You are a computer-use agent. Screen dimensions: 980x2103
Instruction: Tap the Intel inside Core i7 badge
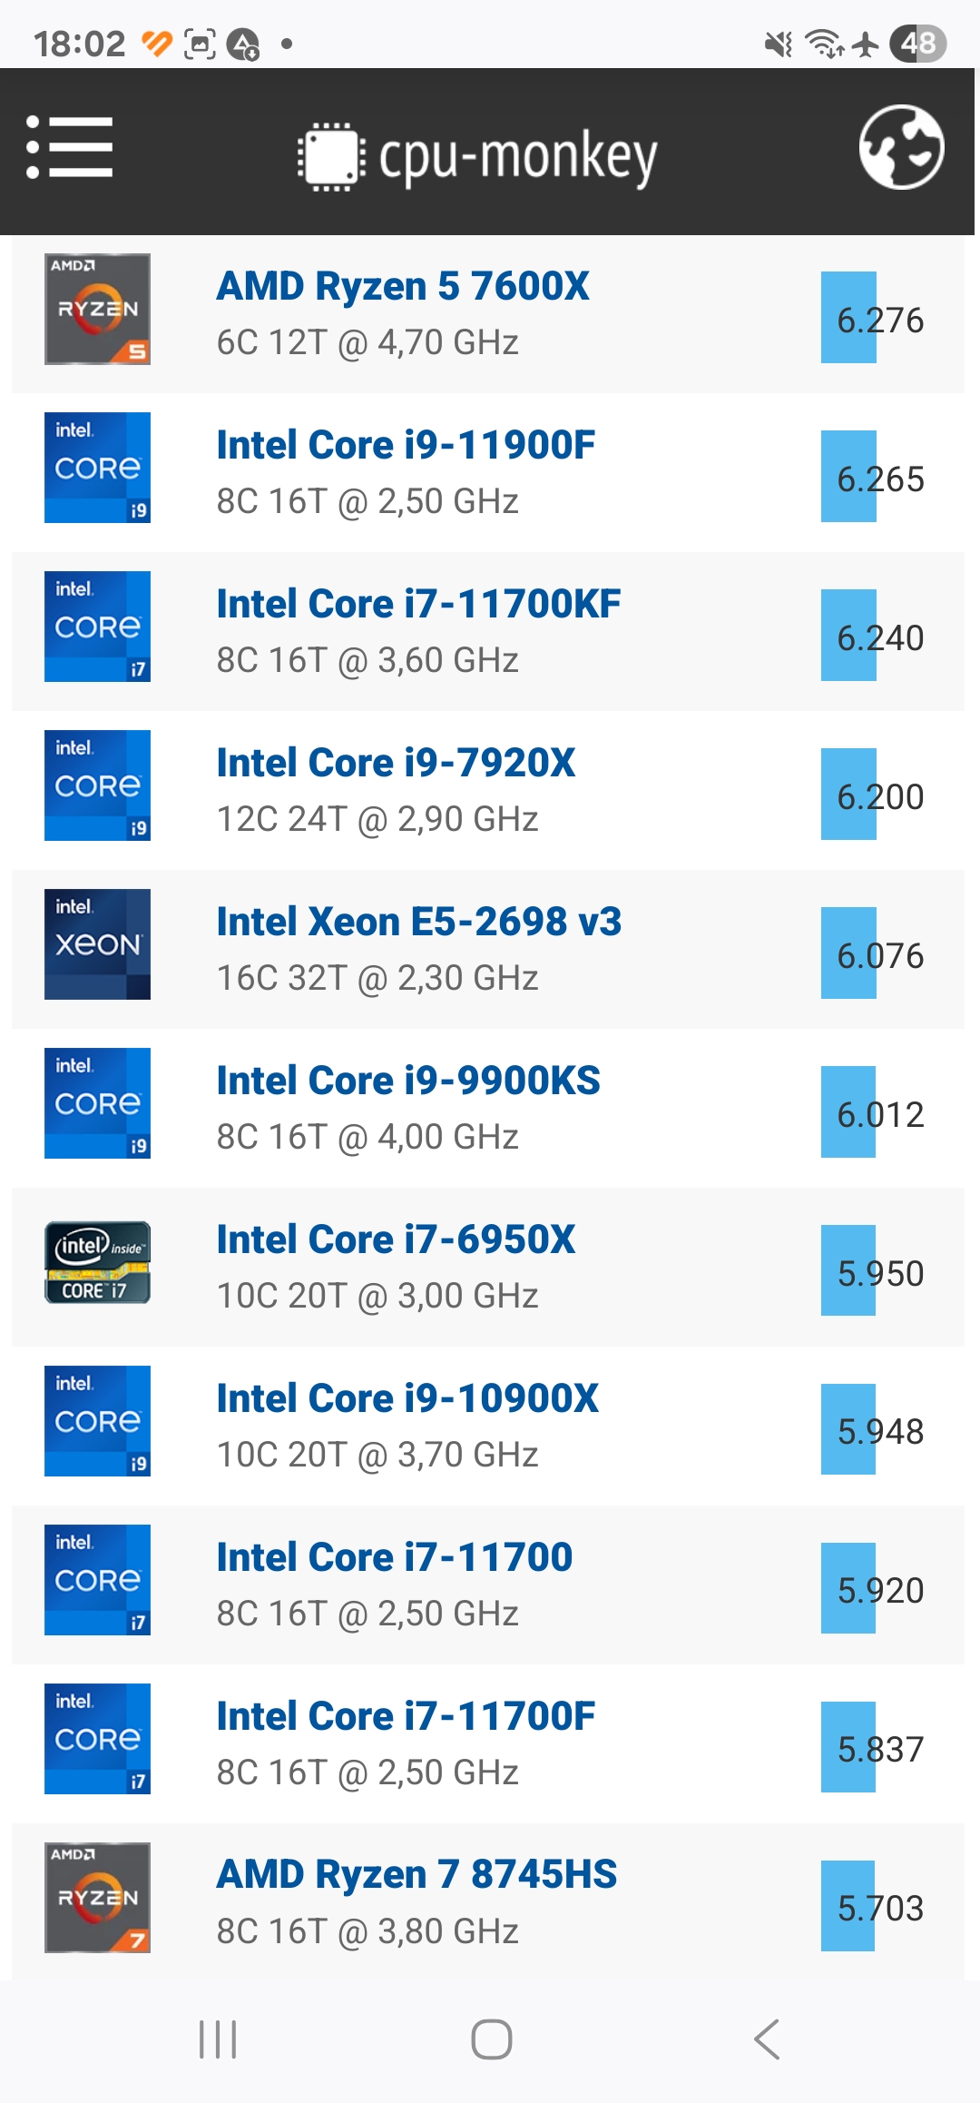(x=97, y=1262)
